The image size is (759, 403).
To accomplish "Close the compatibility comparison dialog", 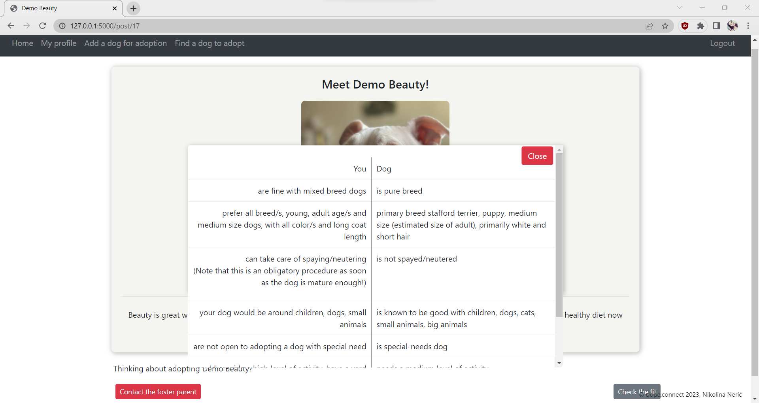I will (x=537, y=156).
